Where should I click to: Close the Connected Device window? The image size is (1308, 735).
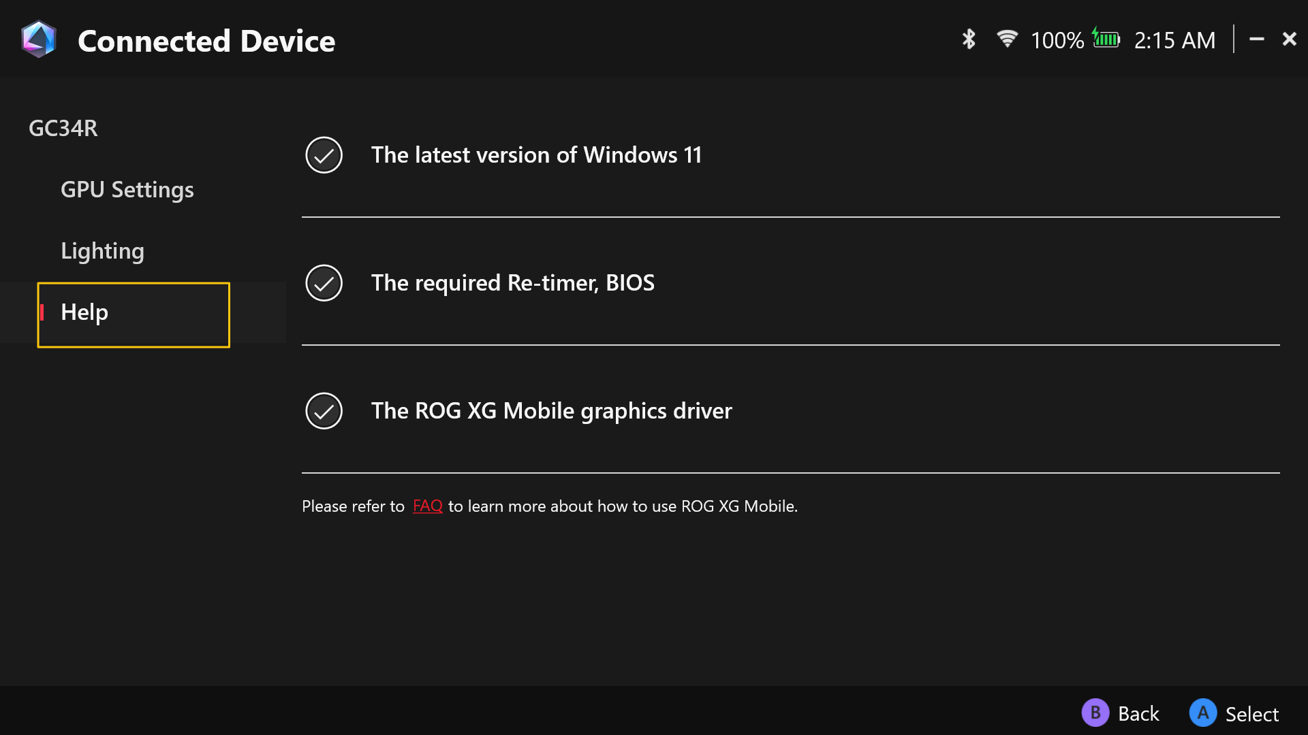[1289, 39]
